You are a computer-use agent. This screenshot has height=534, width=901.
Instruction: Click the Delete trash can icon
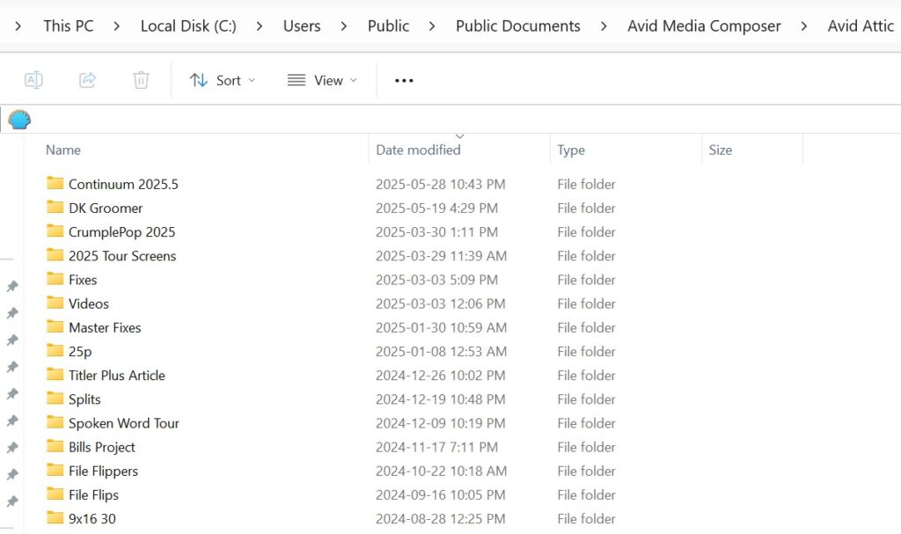tap(141, 80)
